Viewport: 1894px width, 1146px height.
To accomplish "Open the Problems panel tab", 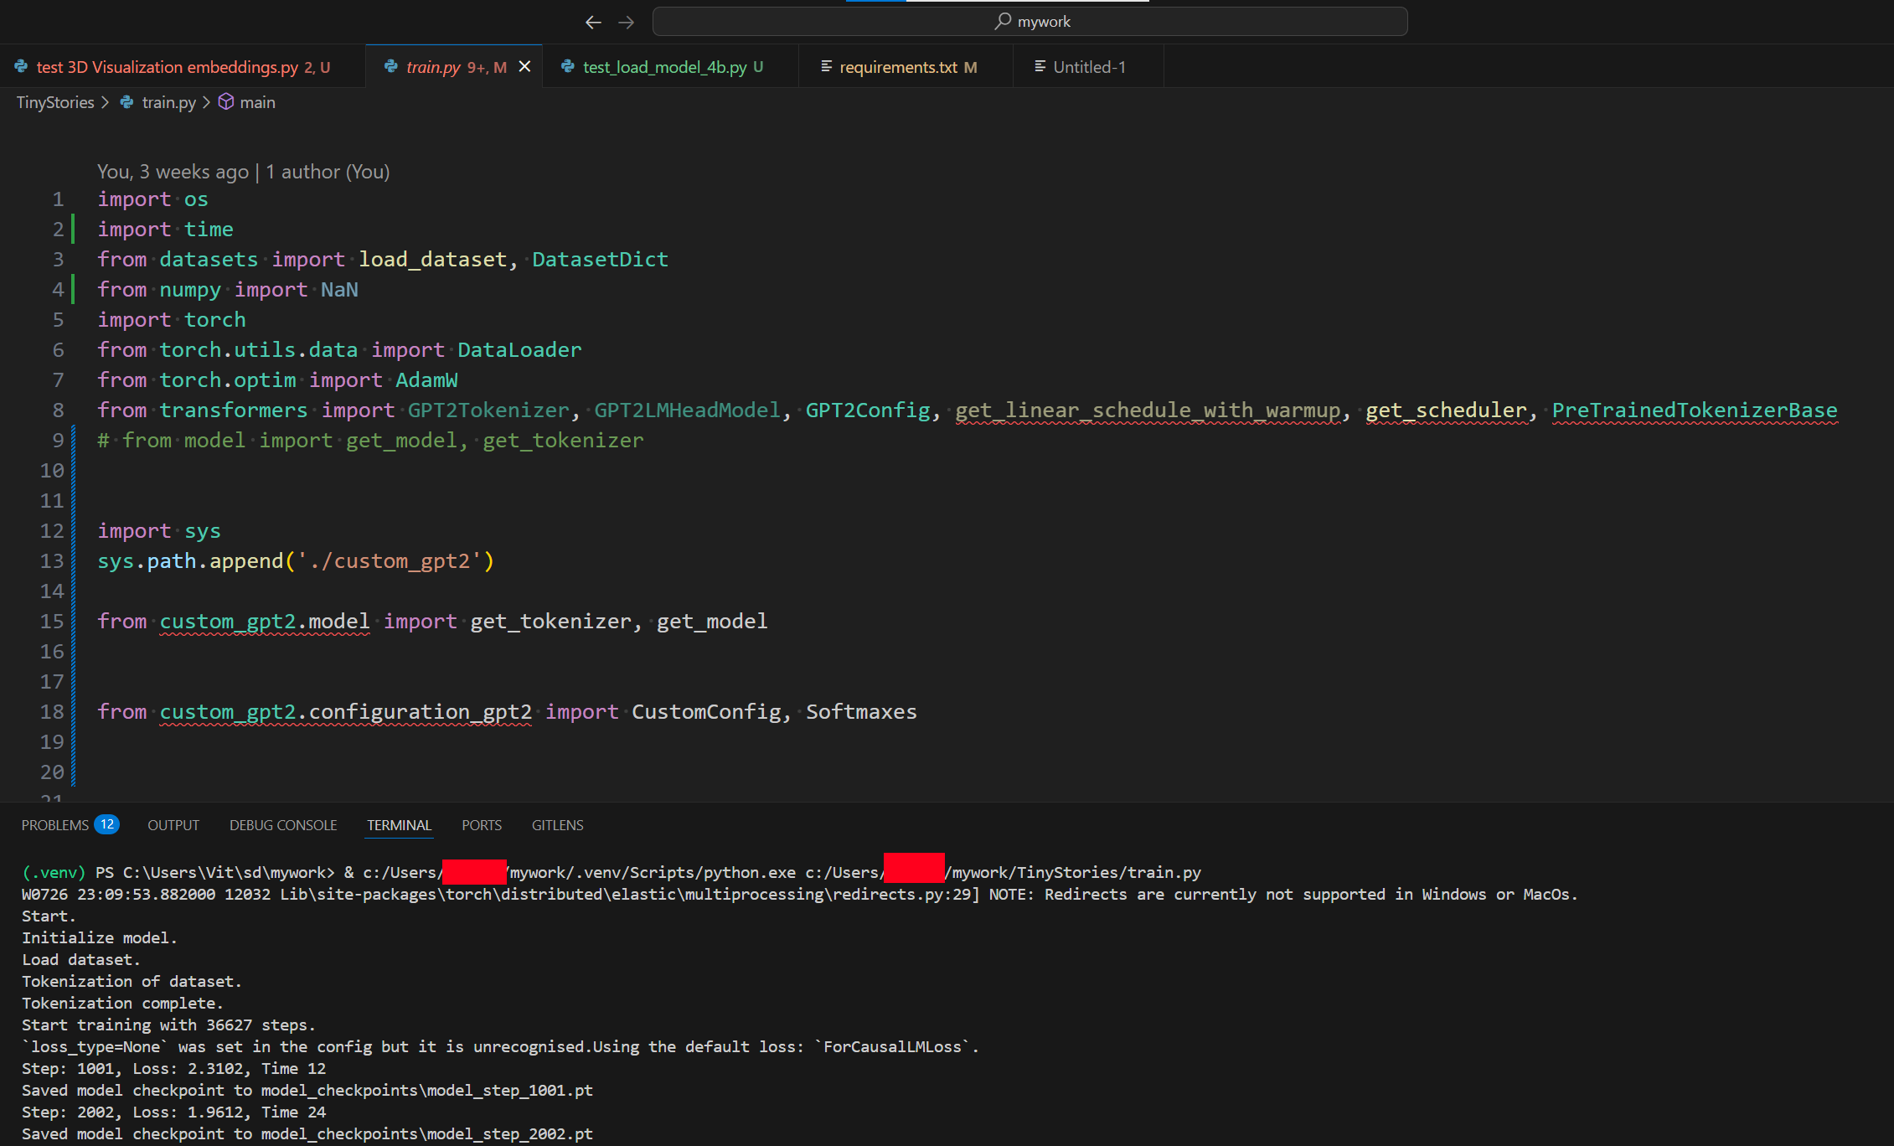I will click(55, 825).
